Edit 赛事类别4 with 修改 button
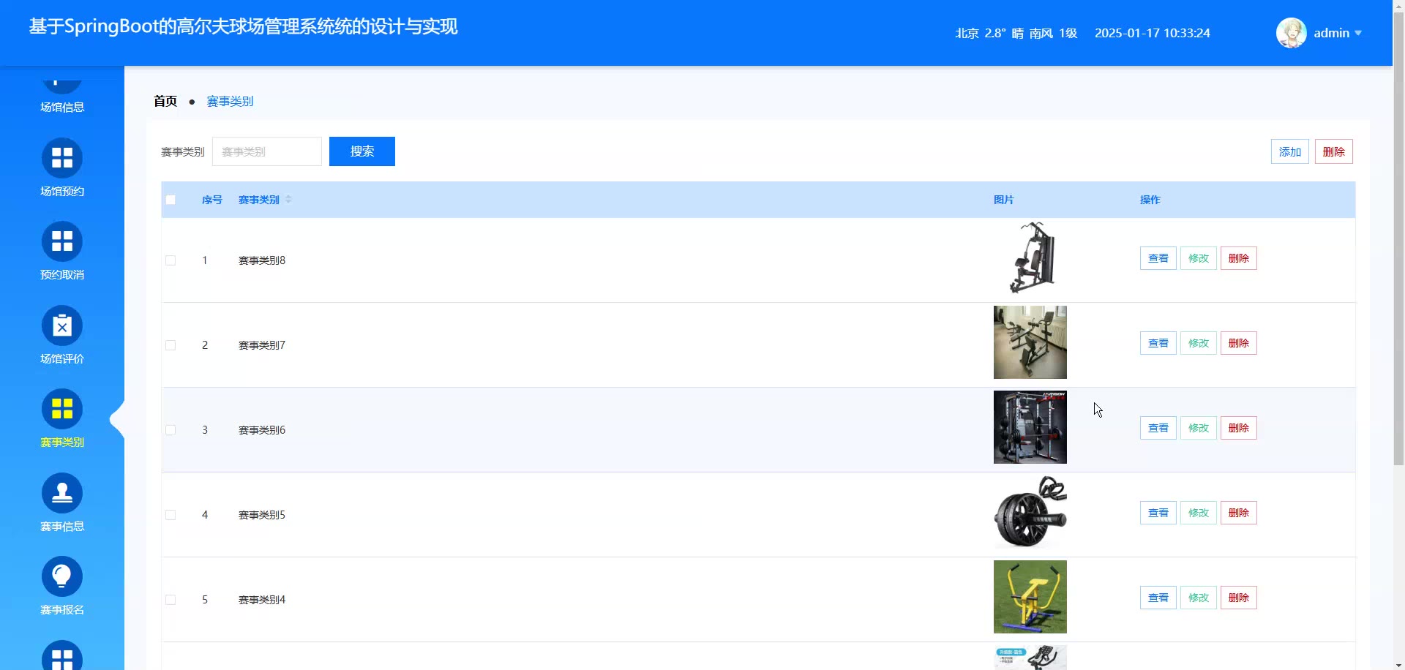 pyautogui.click(x=1199, y=598)
